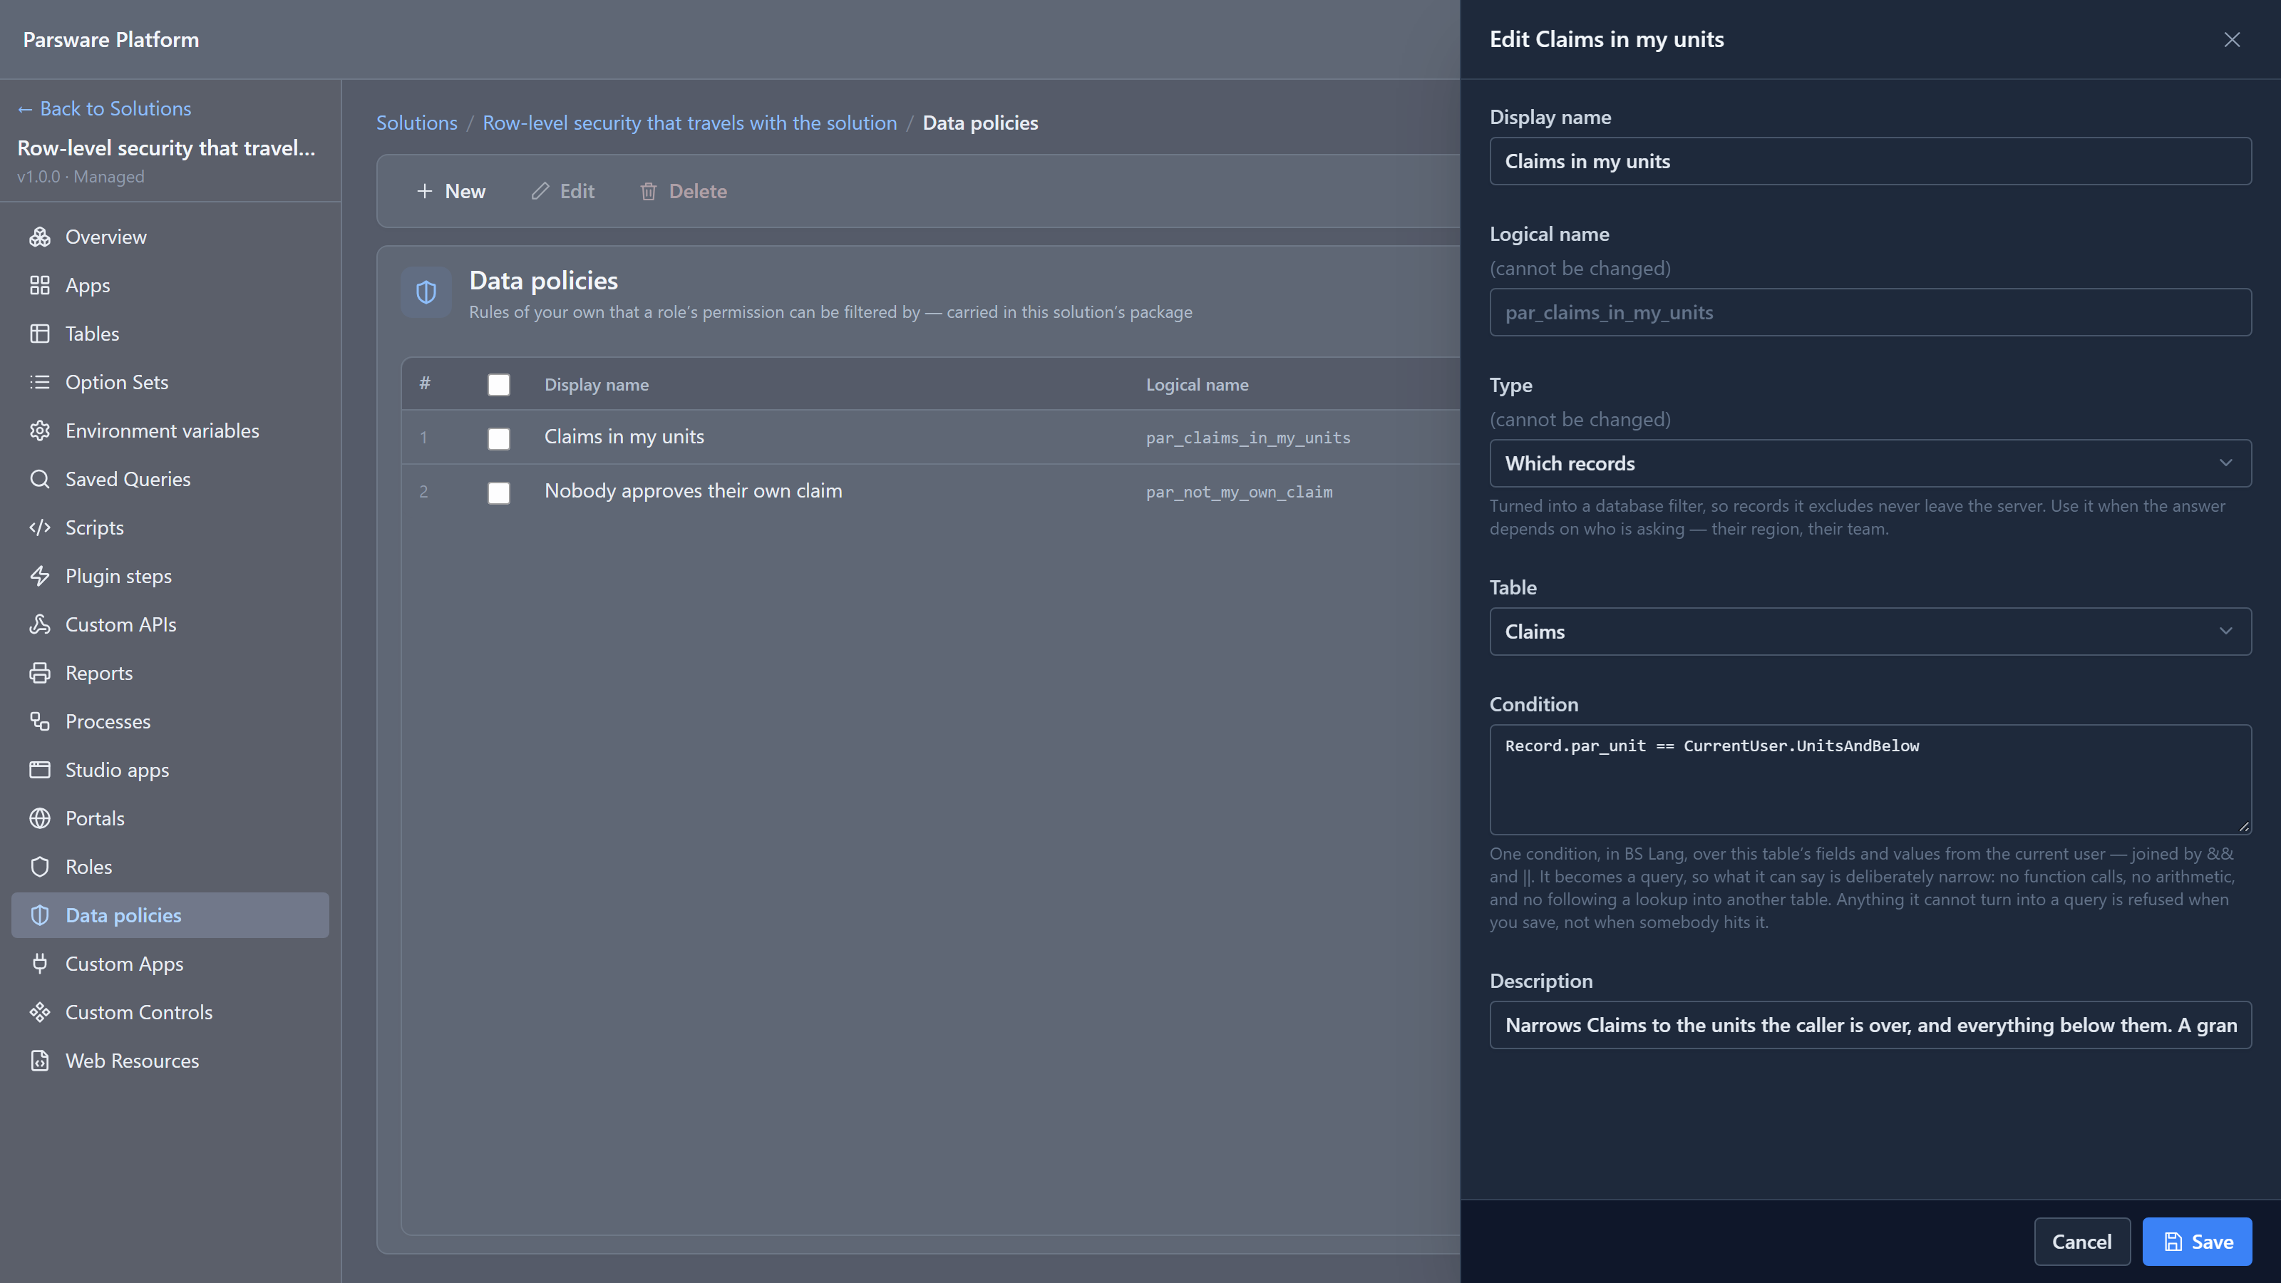The width and height of the screenshot is (2281, 1283).
Task: Click the Saved Queries magnifier icon
Action: click(40, 479)
